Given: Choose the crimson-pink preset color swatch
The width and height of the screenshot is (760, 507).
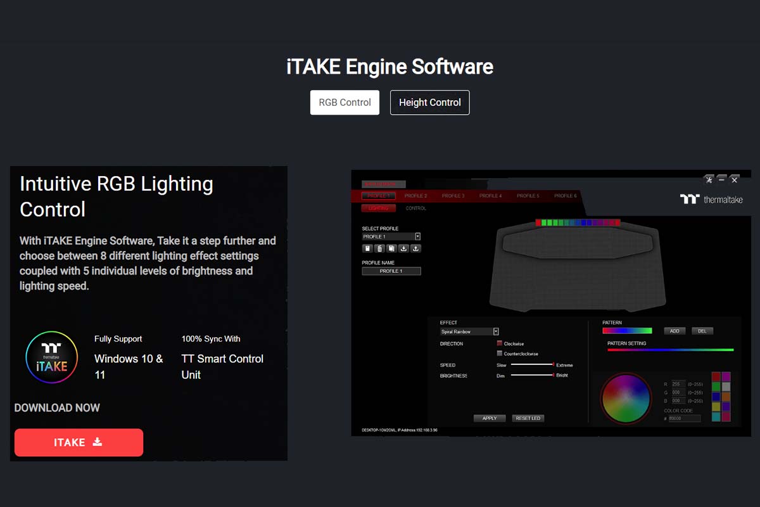Looking at the screenshot, I should [x=726, y=416].
